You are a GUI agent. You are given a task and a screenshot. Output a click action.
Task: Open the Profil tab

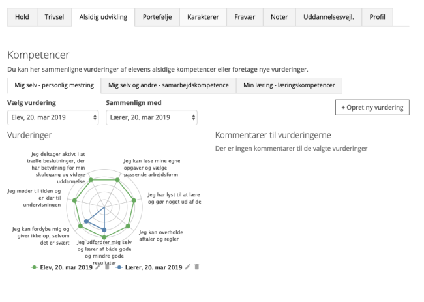[377, 17]
